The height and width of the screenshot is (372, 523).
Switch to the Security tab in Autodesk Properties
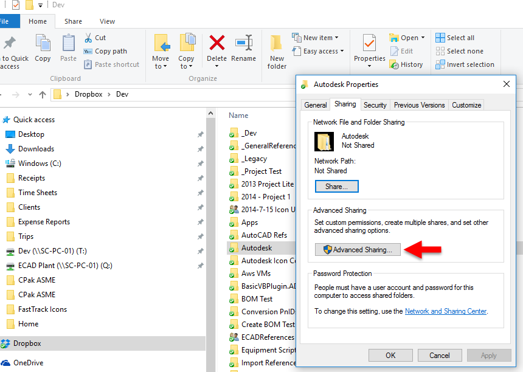(x=375, y=105)
